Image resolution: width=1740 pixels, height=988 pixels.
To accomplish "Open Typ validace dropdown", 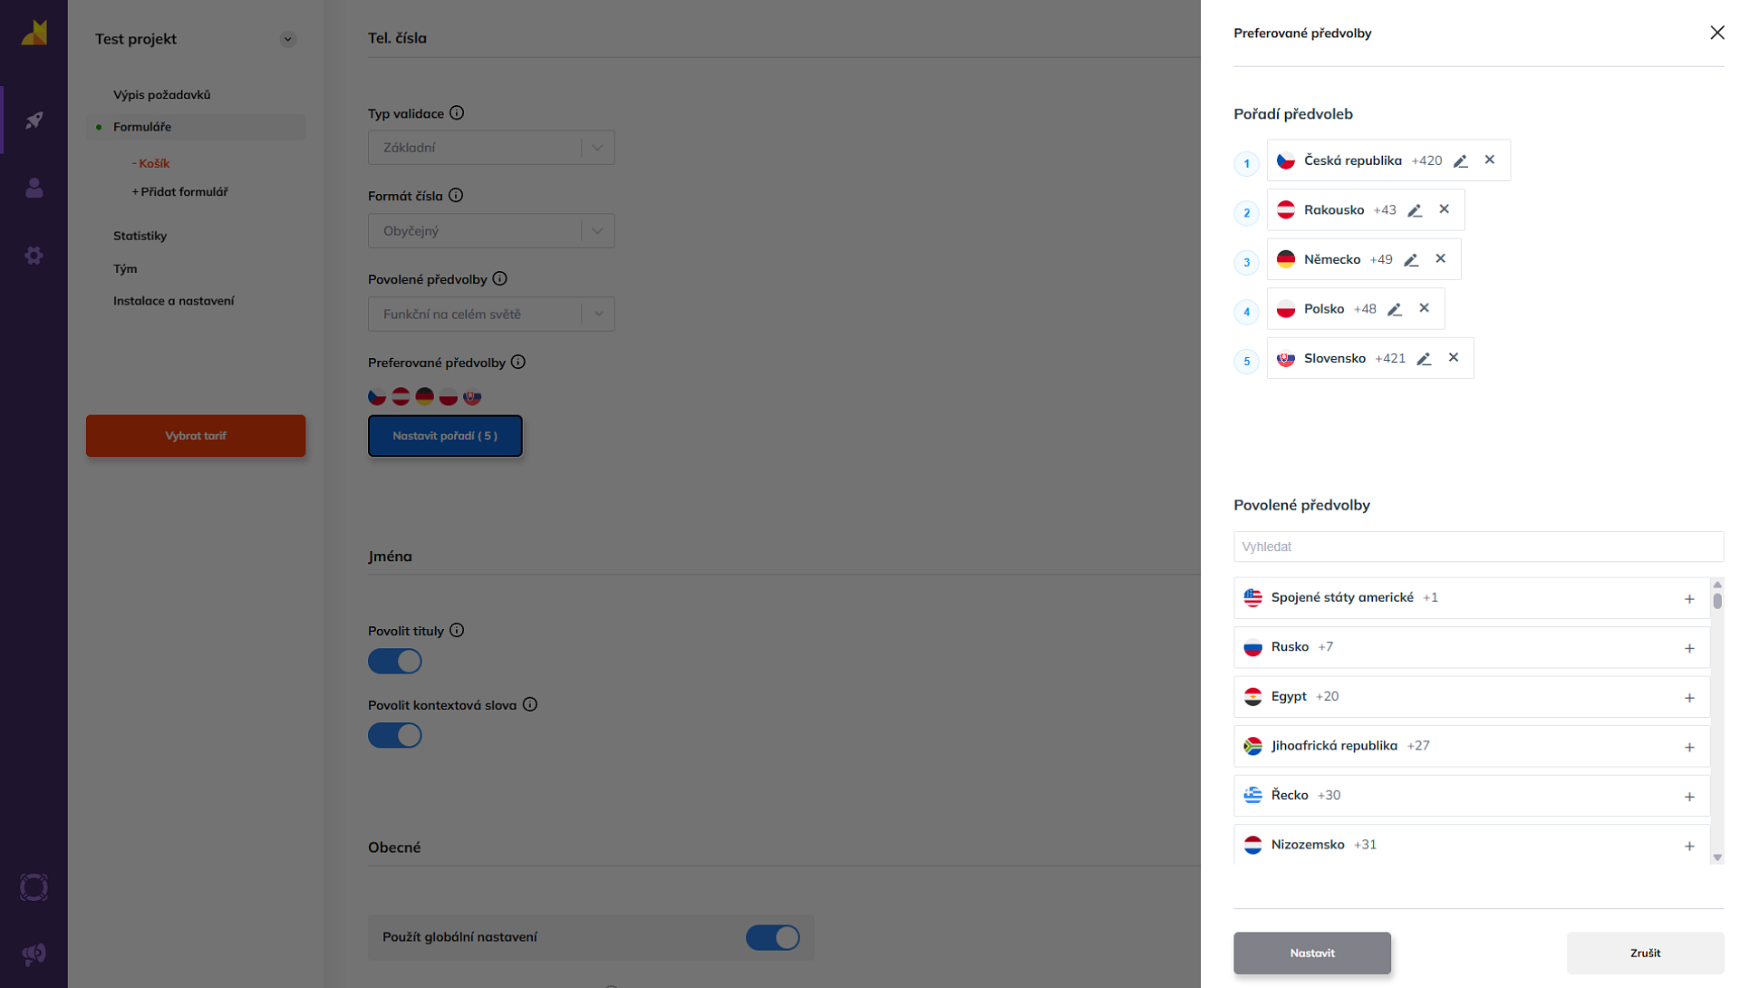I will [x=491, y=148].
